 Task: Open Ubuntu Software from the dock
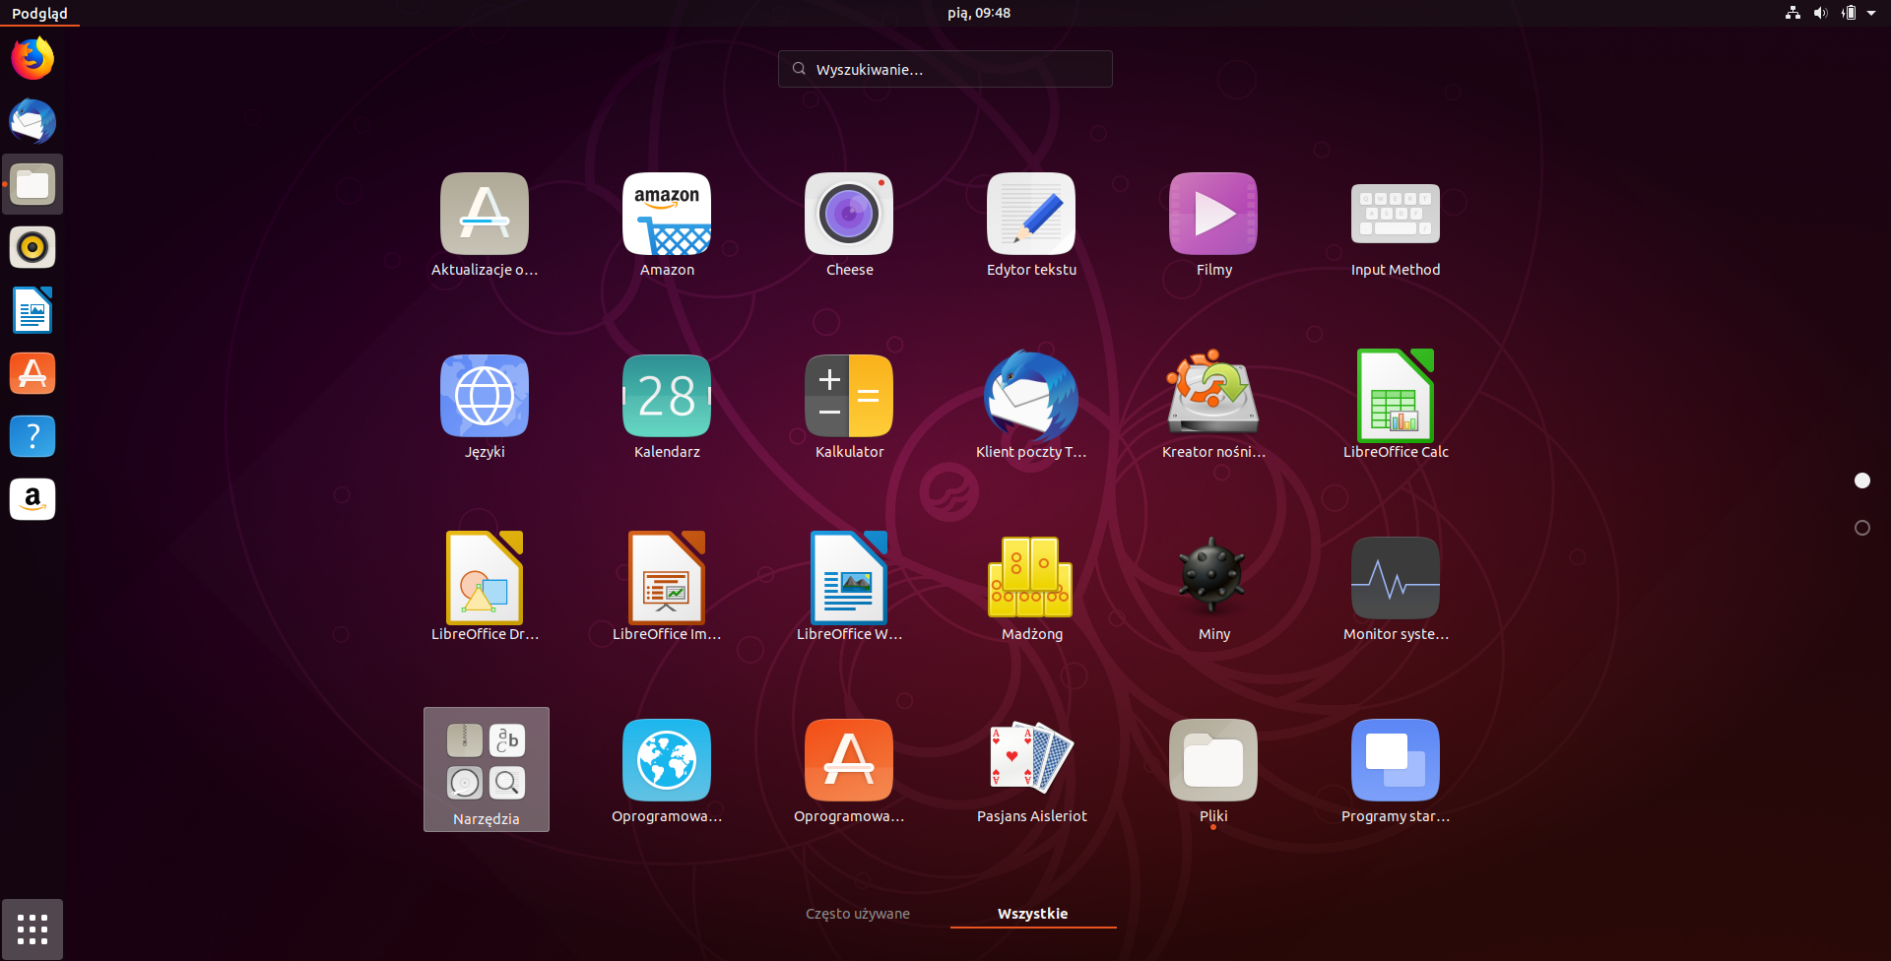[33, 373]
